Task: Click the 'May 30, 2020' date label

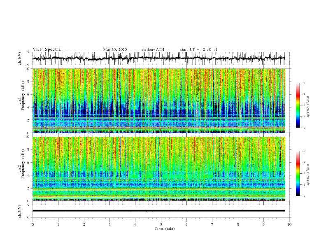Action: click(115, 49)
